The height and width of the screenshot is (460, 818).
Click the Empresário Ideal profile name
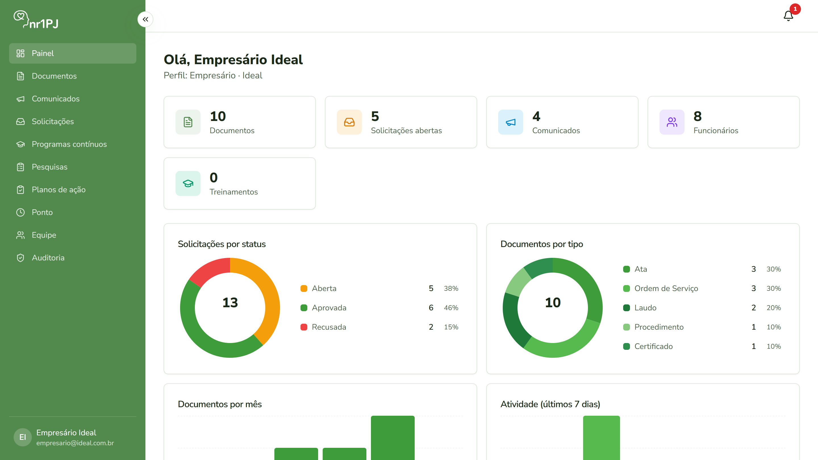pyautogui.click(x=66, y=432)
